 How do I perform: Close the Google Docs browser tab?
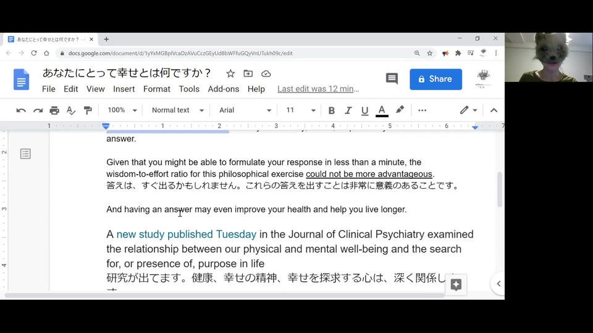(x=91, y=39)
